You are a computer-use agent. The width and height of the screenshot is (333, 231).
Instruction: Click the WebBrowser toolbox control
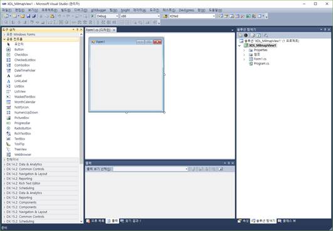(x=23, y=155)
